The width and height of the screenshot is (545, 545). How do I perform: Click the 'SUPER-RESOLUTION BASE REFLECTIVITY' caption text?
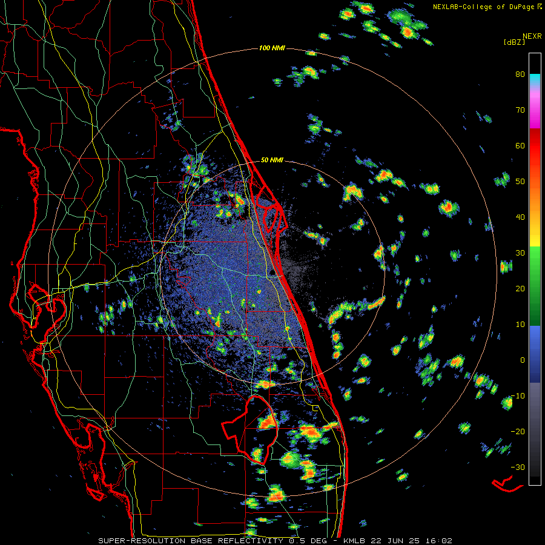point(191,541)
